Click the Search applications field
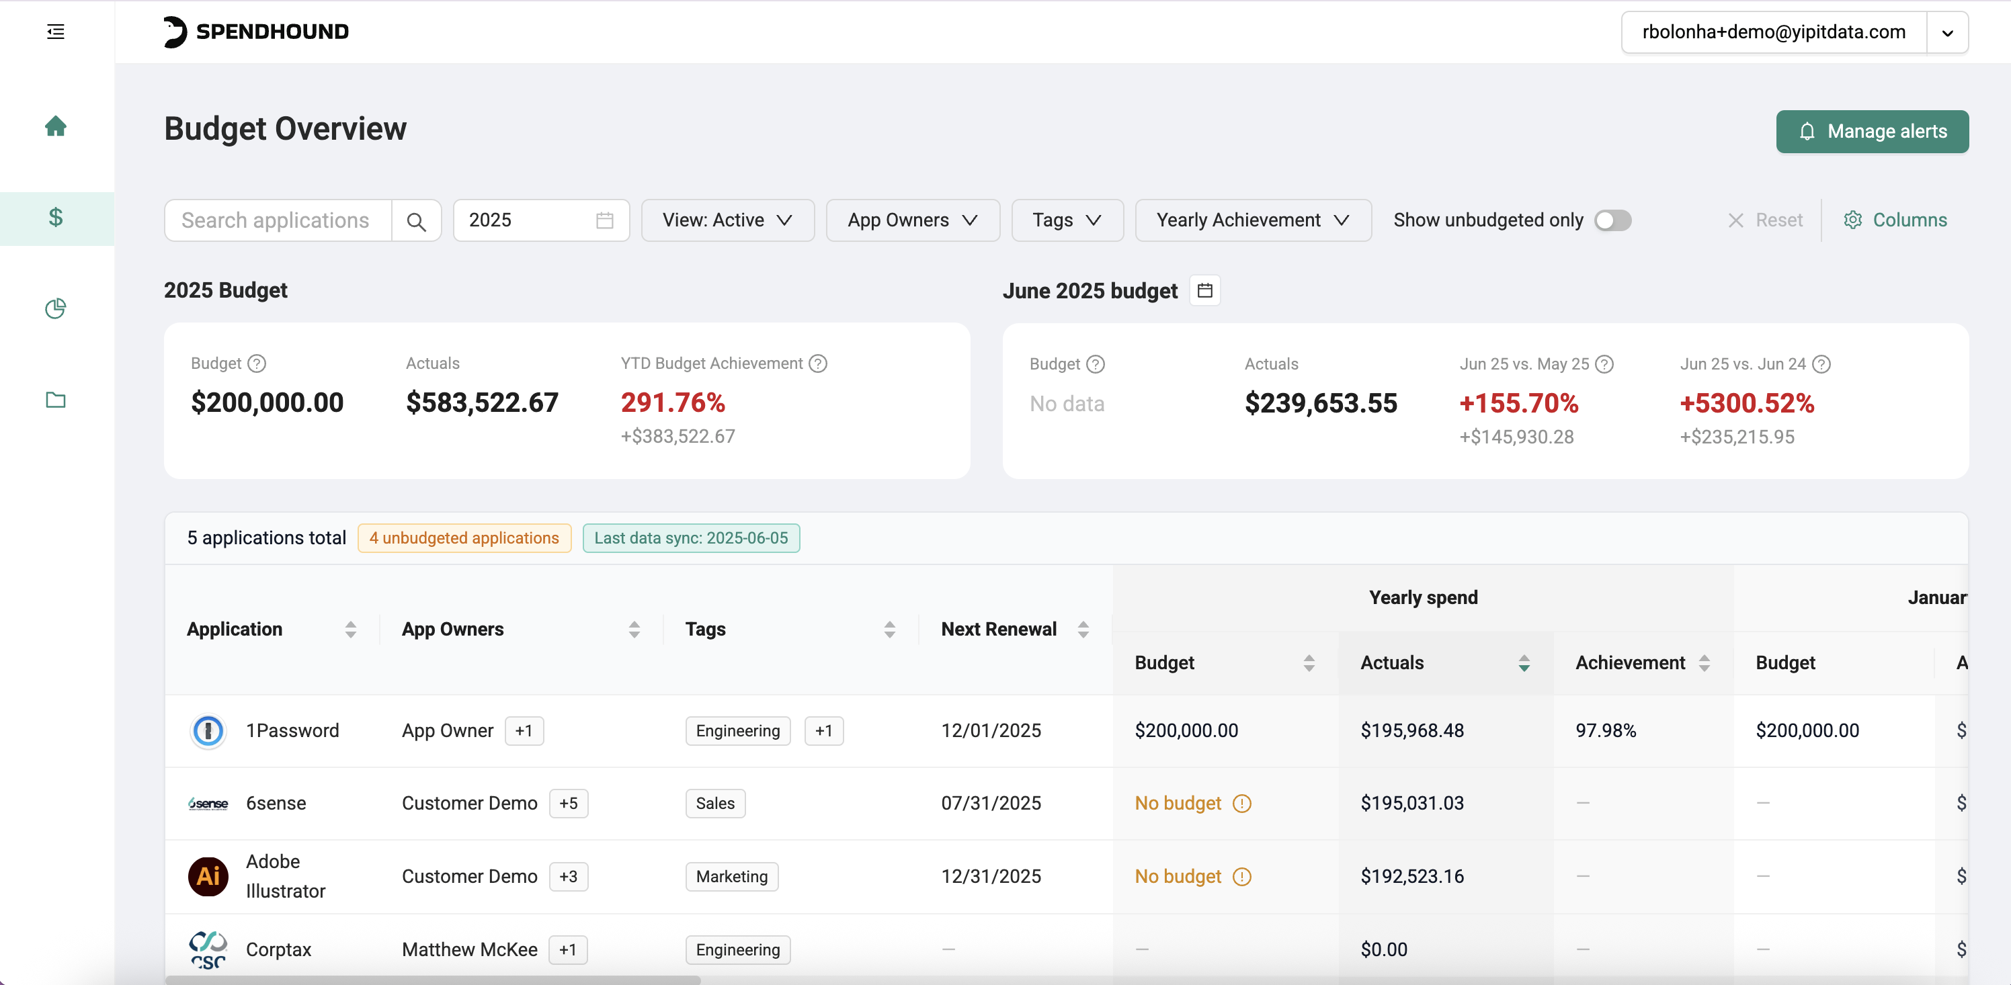This screenshot has height=985, width=2011. click(278, 221)
